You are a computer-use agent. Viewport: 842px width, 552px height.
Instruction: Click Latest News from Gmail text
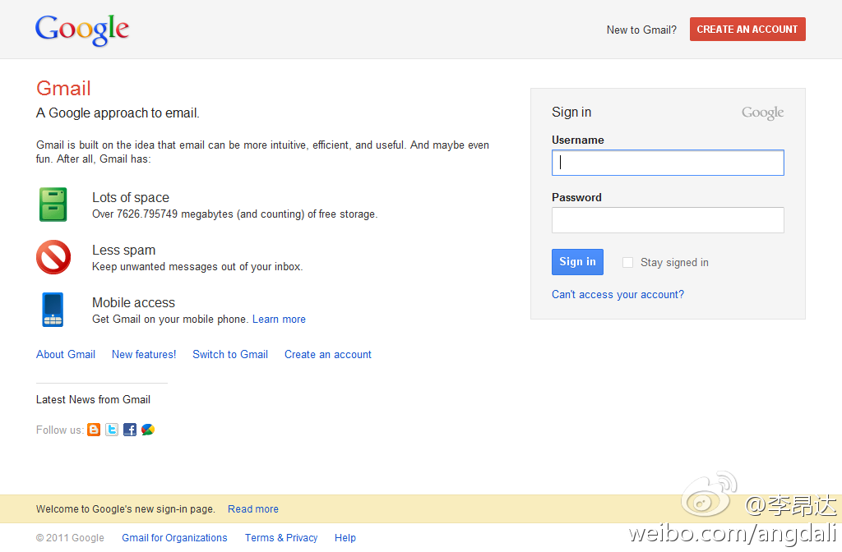click(x=93, y=400)
